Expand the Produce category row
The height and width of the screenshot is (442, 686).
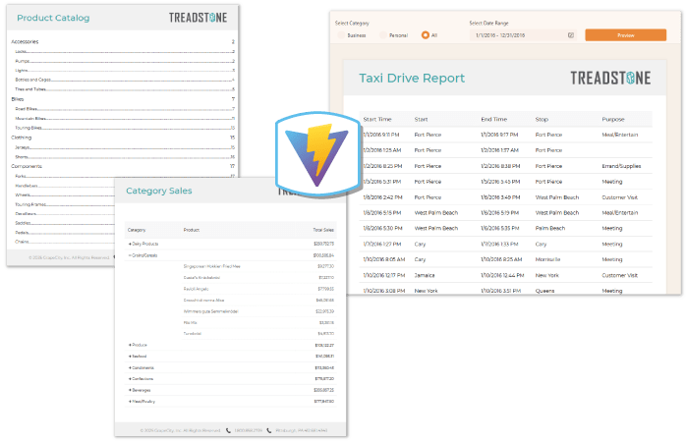click(x=130, y=345)
